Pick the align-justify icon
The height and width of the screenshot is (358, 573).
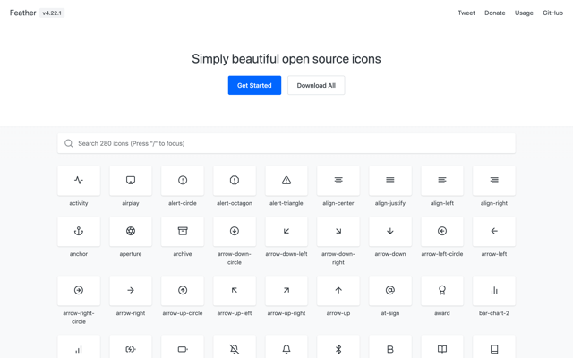(x=390, y=181)
